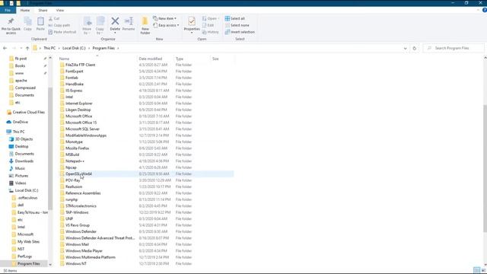Click the Rename icon

click(129, 21)
